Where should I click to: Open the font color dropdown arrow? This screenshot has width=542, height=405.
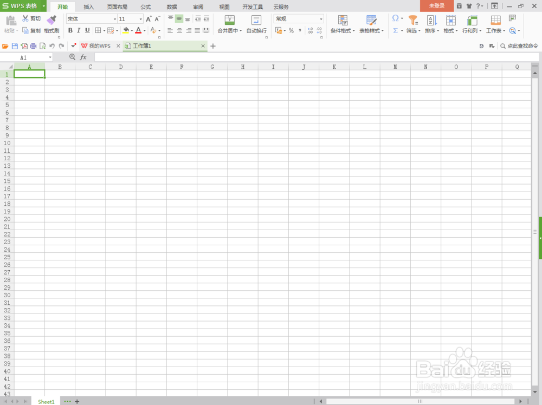[x=145, y=31]
